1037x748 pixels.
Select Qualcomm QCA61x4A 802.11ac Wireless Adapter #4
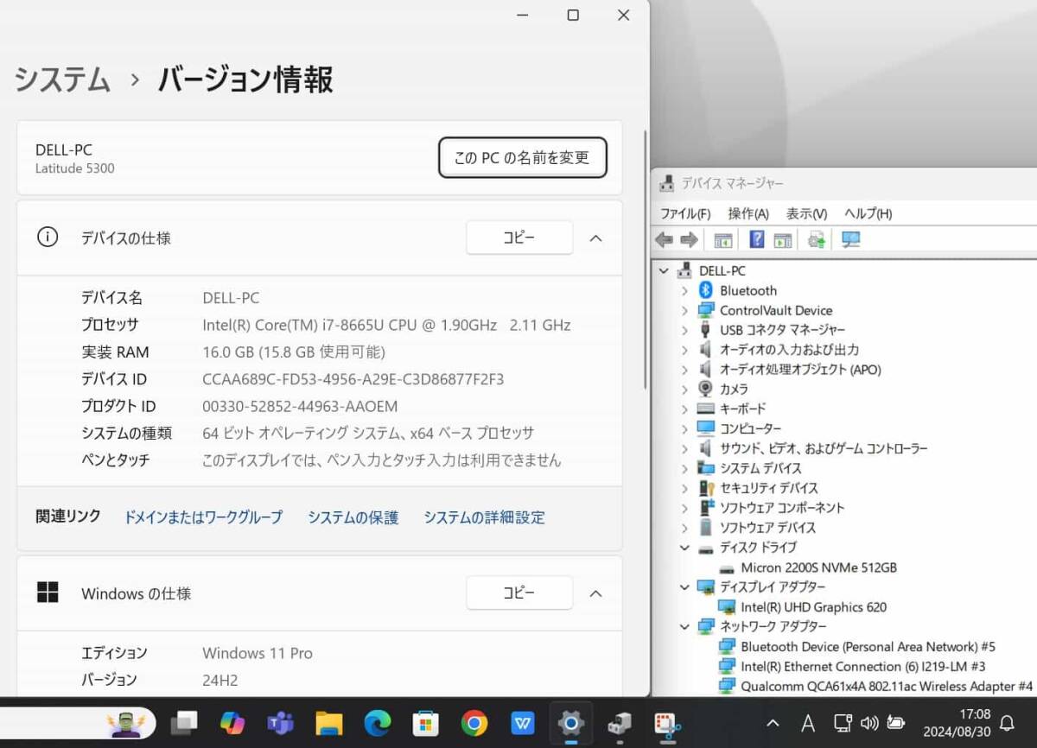[x=887, y=686]
